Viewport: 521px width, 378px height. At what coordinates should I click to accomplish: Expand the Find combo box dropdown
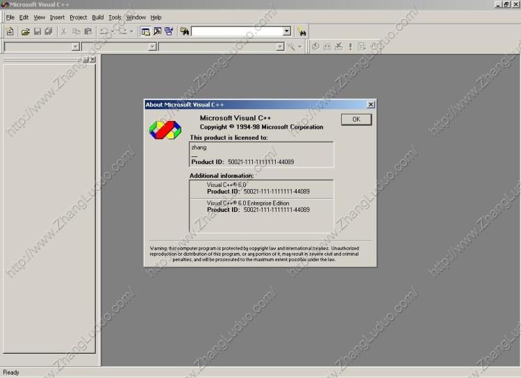(287, 31)
